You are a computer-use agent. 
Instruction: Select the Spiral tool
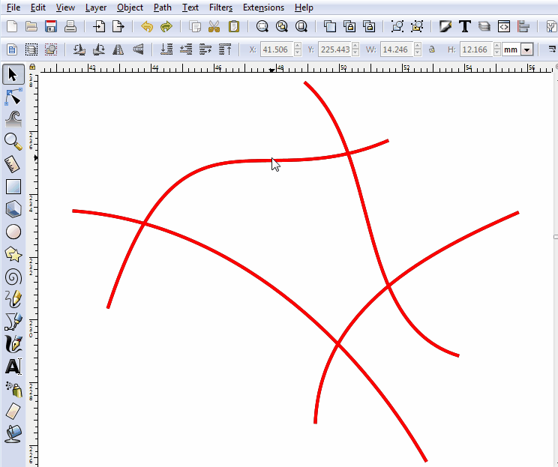tap(13, 277)
